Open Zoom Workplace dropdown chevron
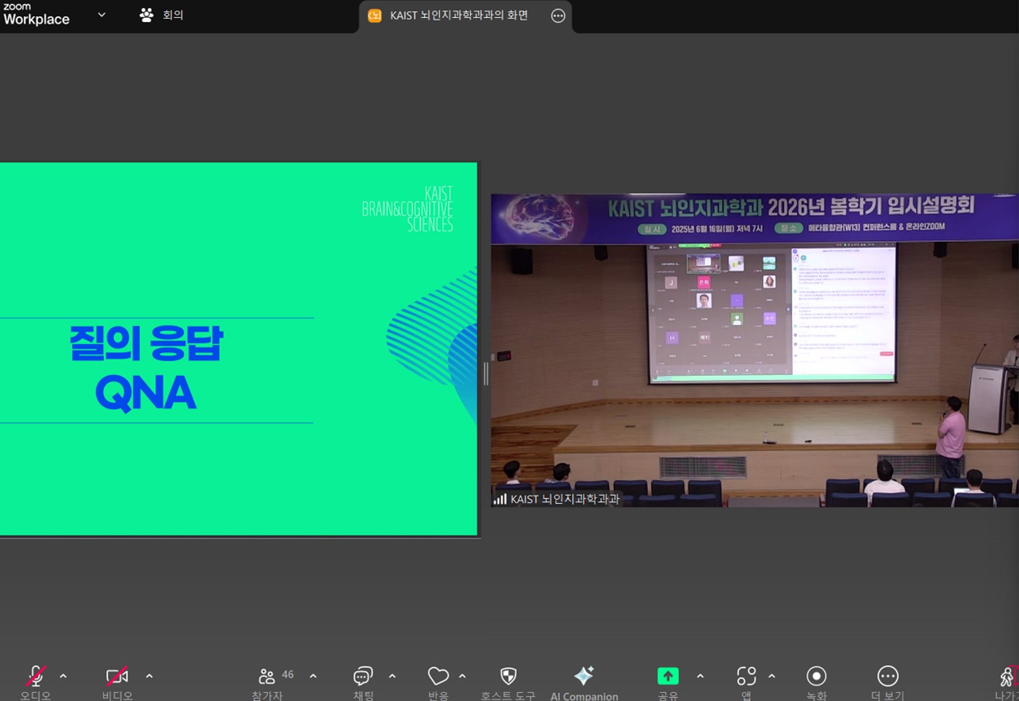The width and height of the screenshot is (1019, 701). (x=101, y=14)
